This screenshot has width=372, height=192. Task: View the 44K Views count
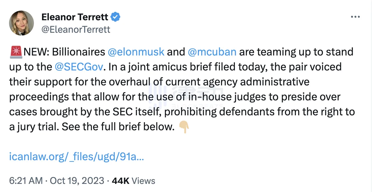[x=133, y=181]
